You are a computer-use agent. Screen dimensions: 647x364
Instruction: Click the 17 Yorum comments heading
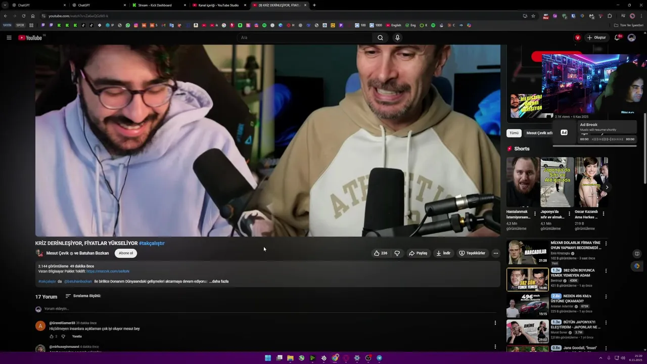[x=46, y=297]
